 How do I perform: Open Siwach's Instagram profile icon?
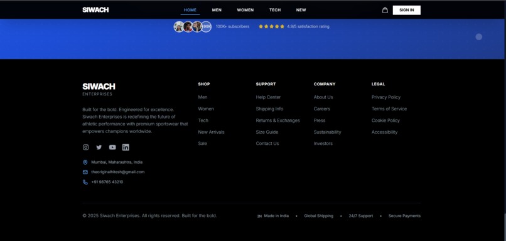(85, 147)
